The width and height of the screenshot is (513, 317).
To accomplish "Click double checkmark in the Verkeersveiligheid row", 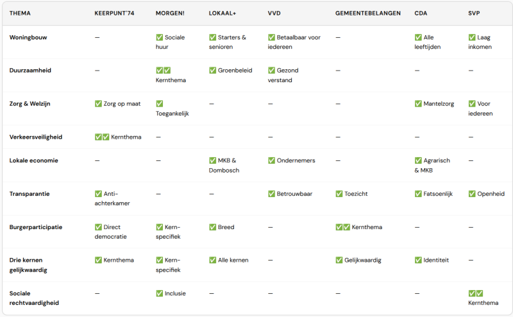I will point(102,137).
